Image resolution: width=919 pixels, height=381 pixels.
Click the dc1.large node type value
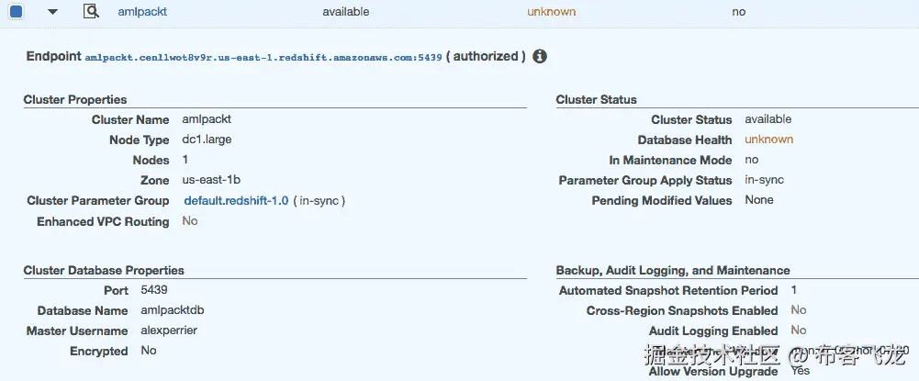207,140
